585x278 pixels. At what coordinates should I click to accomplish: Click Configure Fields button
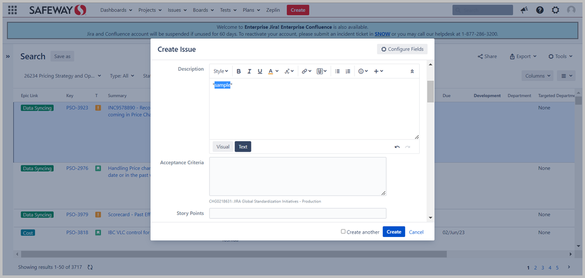[x=402, y=49]
